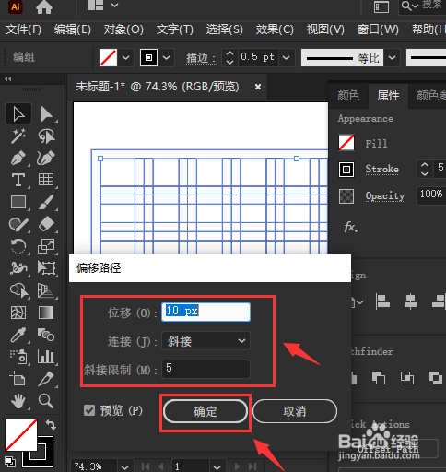Click the 斜接限制 miter limit field
The height and width of the screenshot is (472, 446).
pos(205,369)
